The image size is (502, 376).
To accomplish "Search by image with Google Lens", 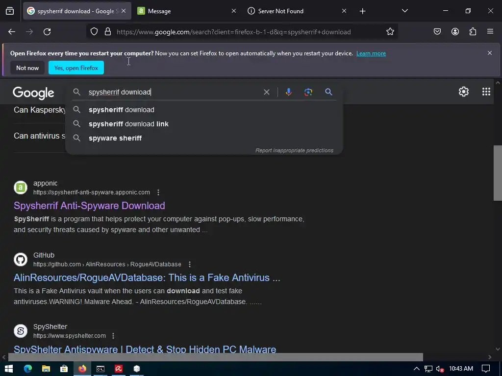I will pos(308,92).
